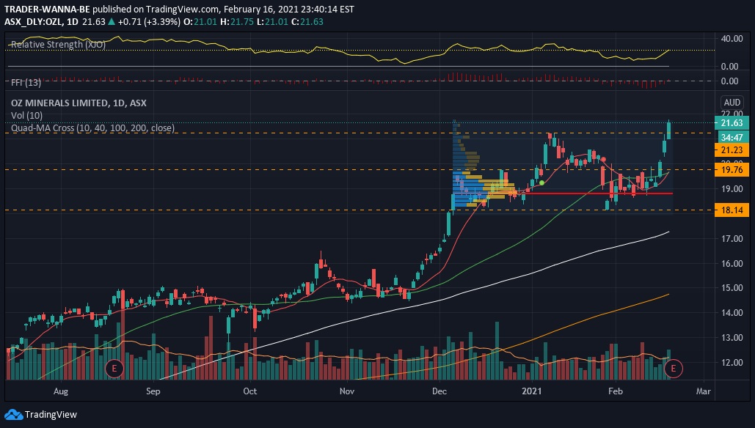Click the OZ MINERALS LIMITED title
Screen dimensions: 755x428
79,103
